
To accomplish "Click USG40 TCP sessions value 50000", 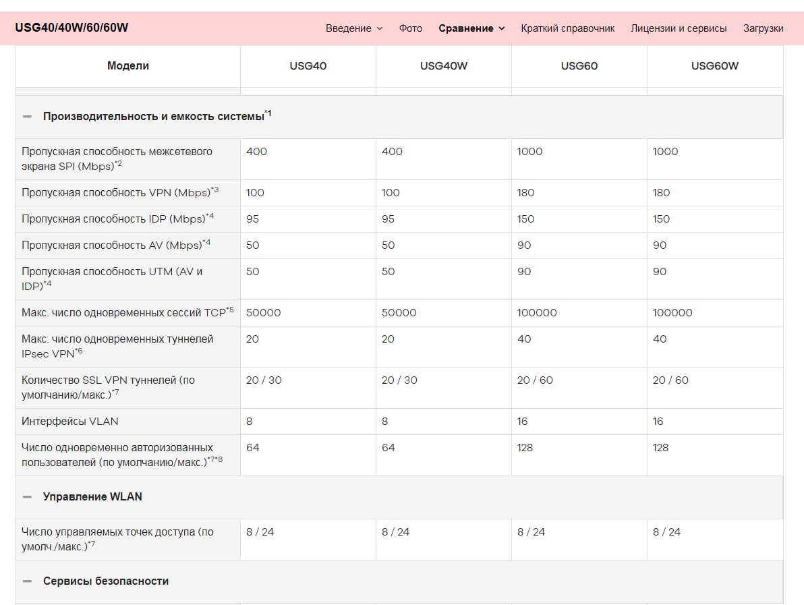I will pos(264,312).
